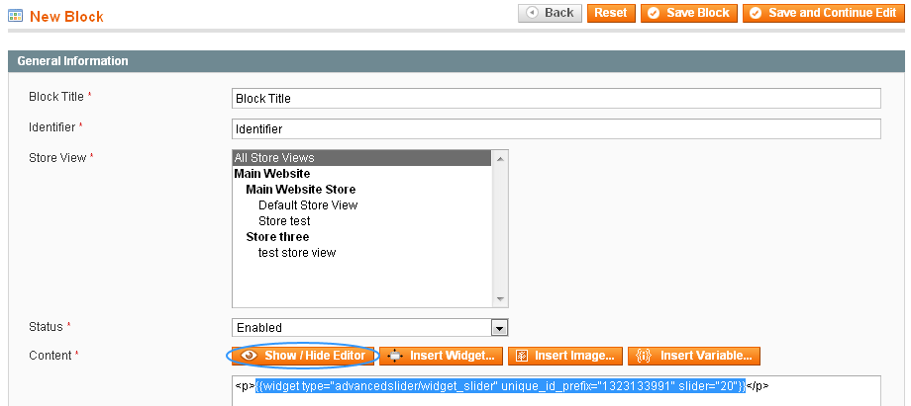Screen dimensions: 911x406
Task: Select test store view option
Action: coord(362,252)
